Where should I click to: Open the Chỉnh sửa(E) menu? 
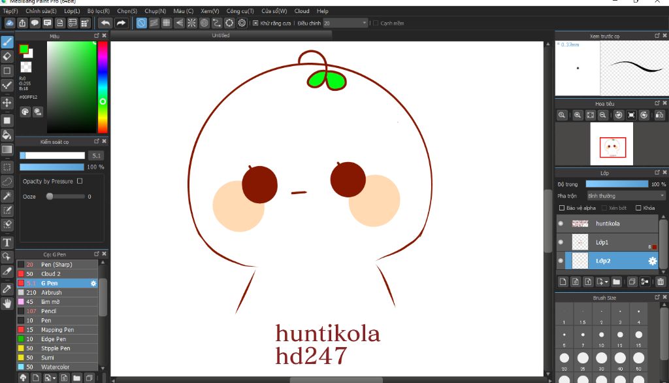click(41, 11)
